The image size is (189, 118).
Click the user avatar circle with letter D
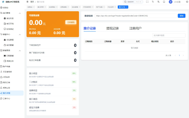(171, 2)
